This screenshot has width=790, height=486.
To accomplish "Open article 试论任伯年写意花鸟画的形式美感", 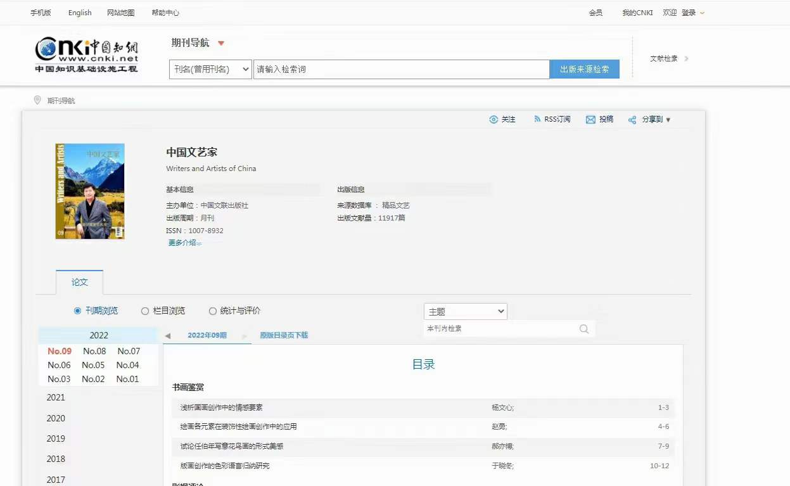I will coord(232,446).
